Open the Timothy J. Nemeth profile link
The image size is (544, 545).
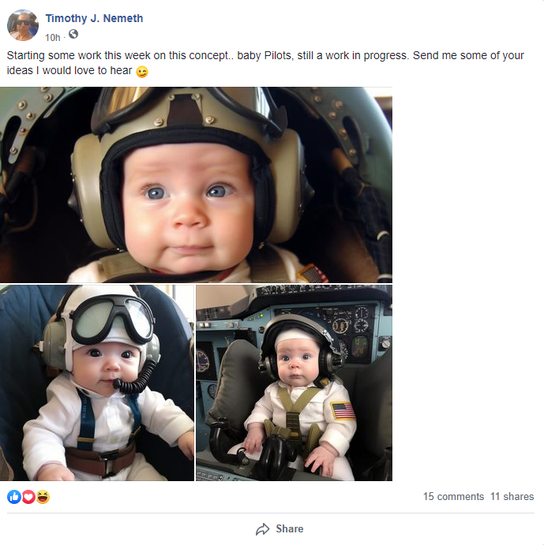click(x=94, y=18)
